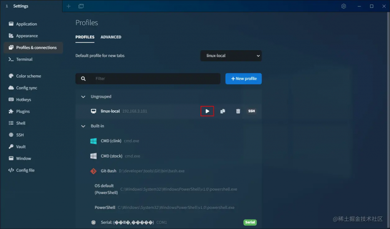Go to Profiles & connections section
Screen dimensions: 390x229
coord(33,48)
